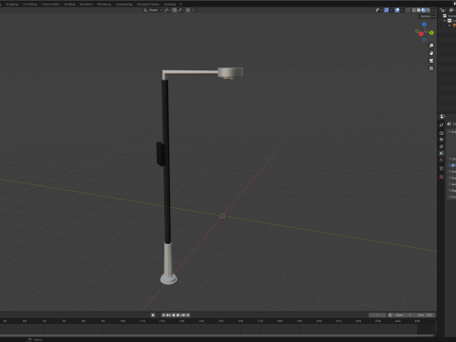This screenshot has width=456, height=342.
Task: Click the pan view hand icon
Action: click(431, 53)
